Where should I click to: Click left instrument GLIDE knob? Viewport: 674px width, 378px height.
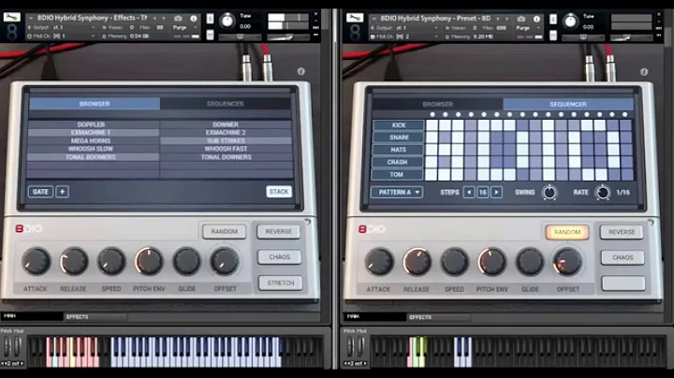click(x=186, y=261)
